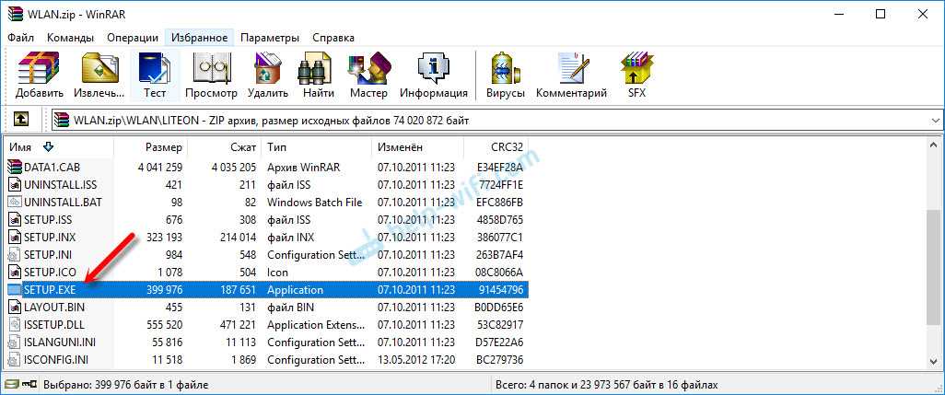
Task: Select the SETUP.EXE file row
Action: (x=268, y=290)
